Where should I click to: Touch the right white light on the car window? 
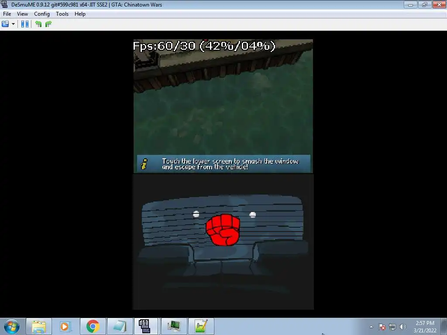253,215
